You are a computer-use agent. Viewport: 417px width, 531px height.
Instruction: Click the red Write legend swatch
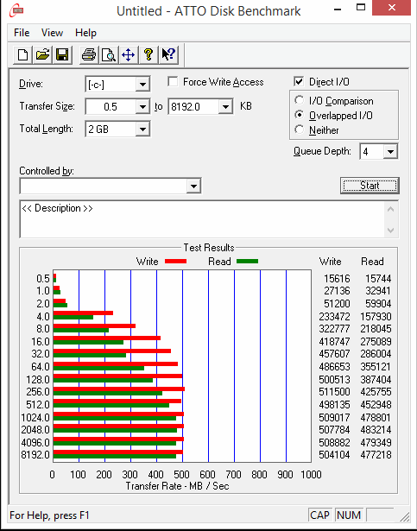[175, 261]
